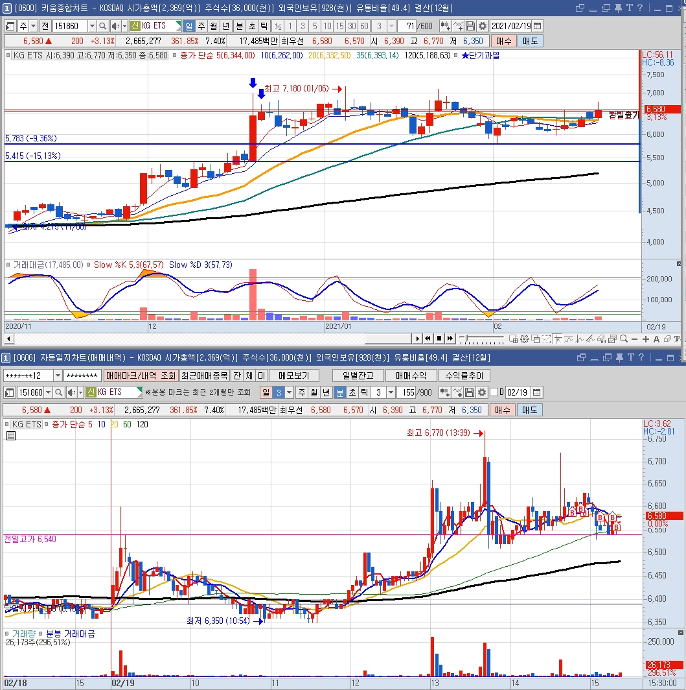Click the magnifier zoom tool in bottom drawing toolbar
The width and height of the screenshot is (686, 690).
tap(624, 339)
